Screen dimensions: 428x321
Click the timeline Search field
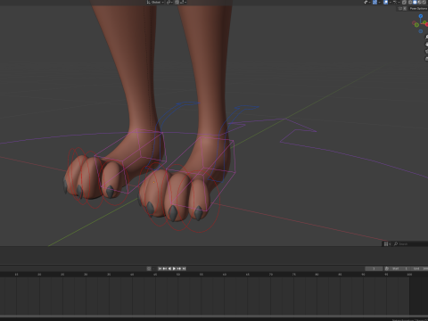click(x=410, y=243)
